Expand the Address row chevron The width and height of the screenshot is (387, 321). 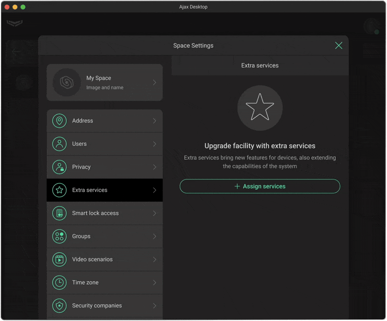tap(155, 121)
